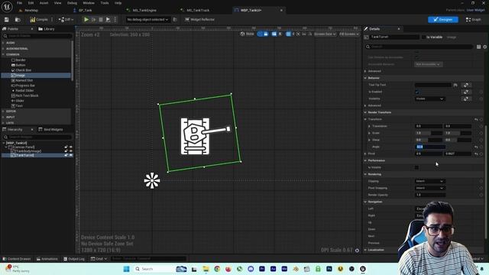Screen dimensions: 489x275
Task: Open the Tools menu
Action: point(105,3)
